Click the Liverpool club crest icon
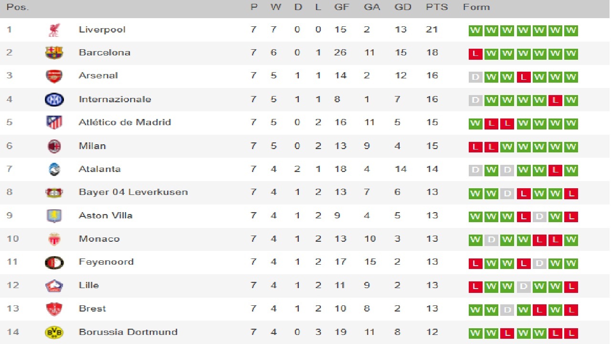611x344 pixels. (54, 30)
